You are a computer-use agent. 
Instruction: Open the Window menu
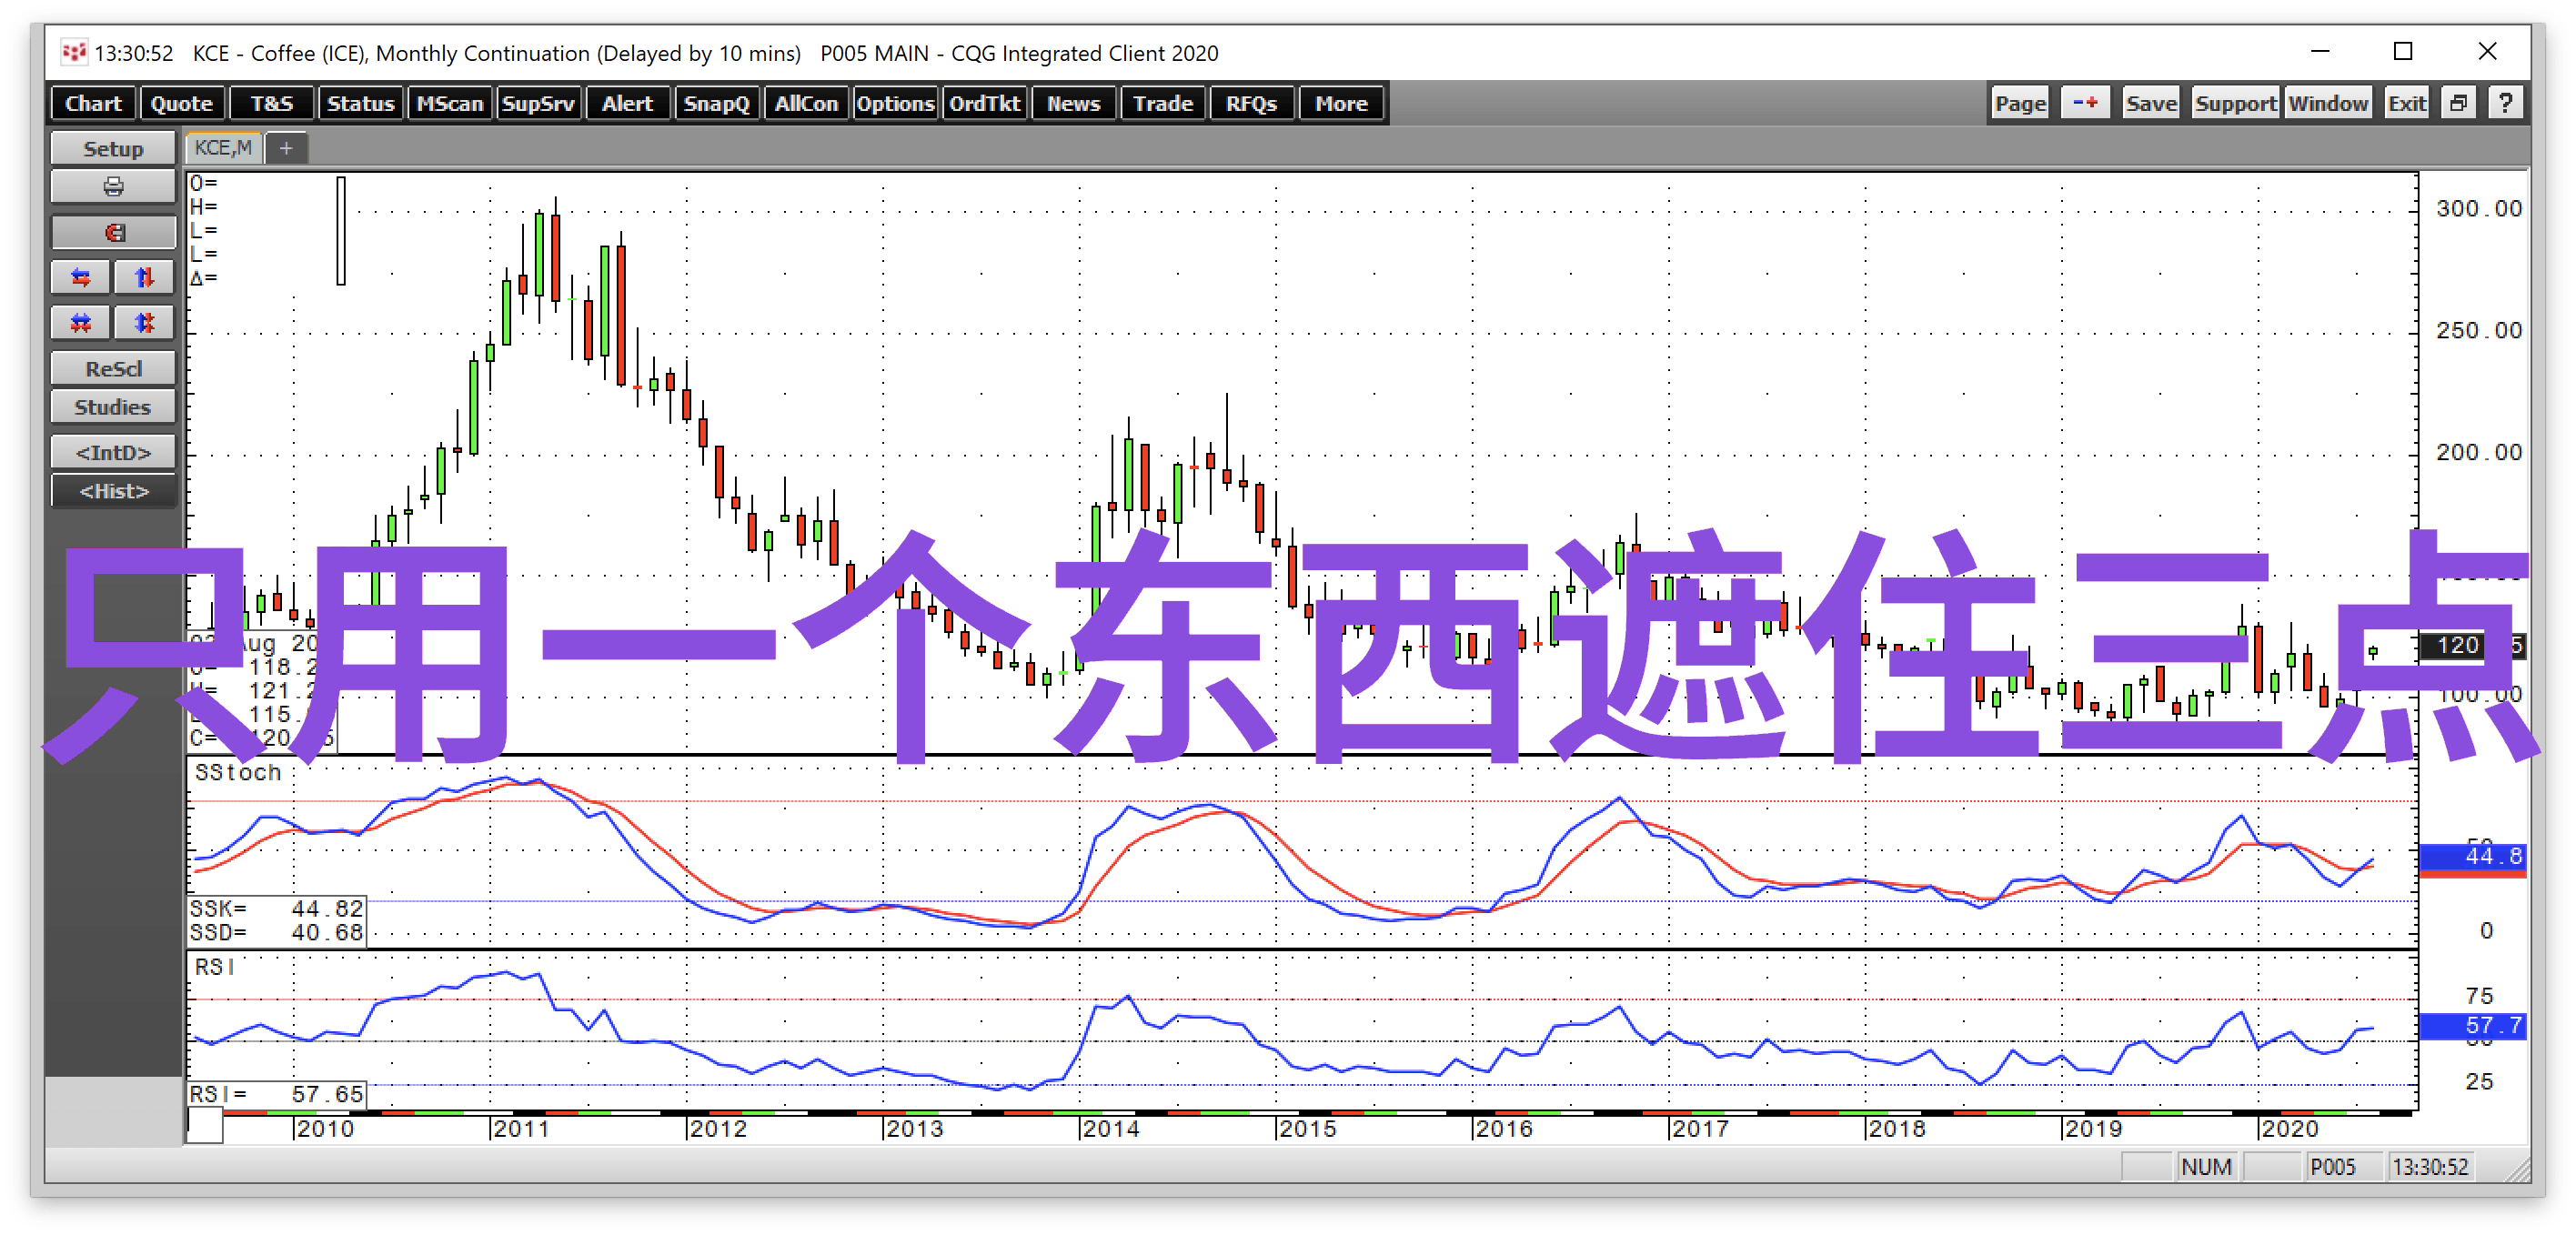tap(2327, 103)
